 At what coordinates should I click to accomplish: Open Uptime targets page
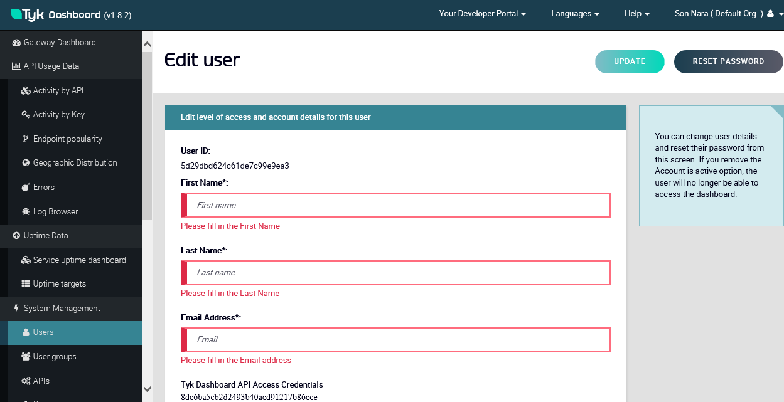point(75,284)
